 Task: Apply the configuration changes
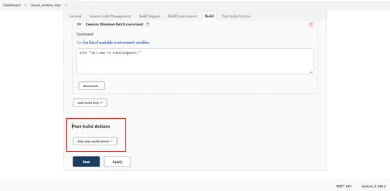(x=118, y=162)
